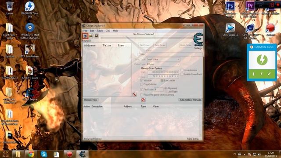This screenshot has width=281, height=158.
Task: Click the plus icon in DAEMON Tools gadget
Action: (x=253, y=74)
